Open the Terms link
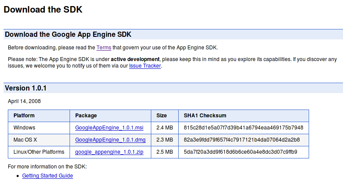Screen dimensions: 343x184 (104, 48)
